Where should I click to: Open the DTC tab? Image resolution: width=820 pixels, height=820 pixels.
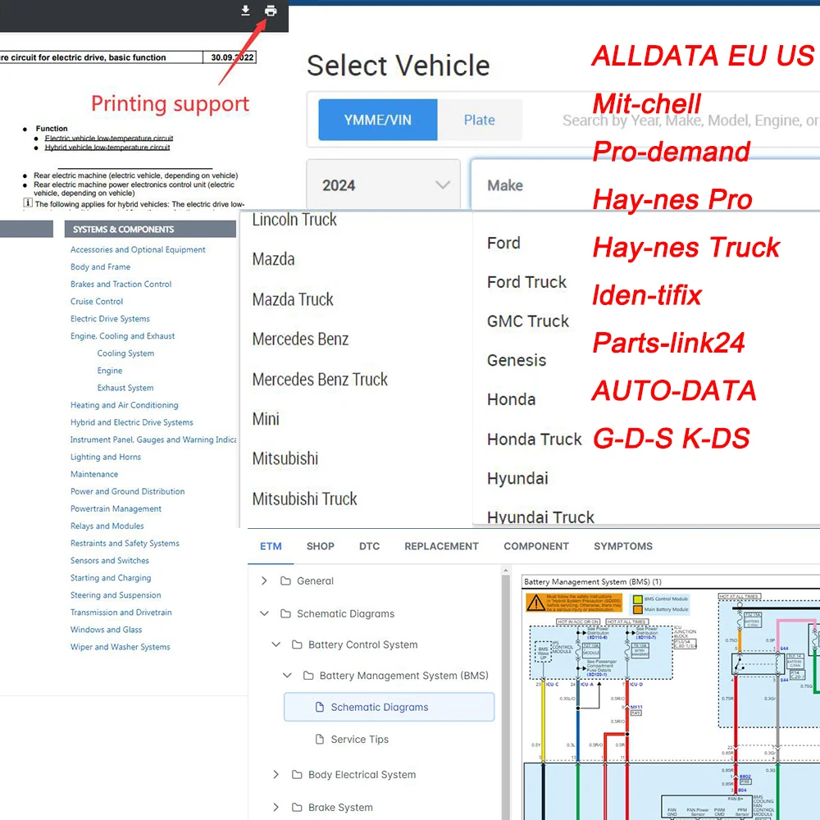[x=369, y=546]
